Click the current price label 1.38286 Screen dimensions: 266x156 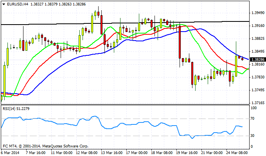click(x=258, y=60)
